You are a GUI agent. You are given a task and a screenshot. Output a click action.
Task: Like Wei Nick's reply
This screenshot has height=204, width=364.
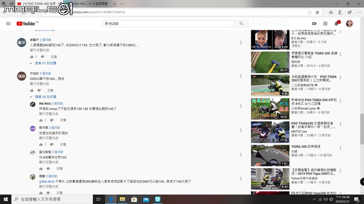41,120
